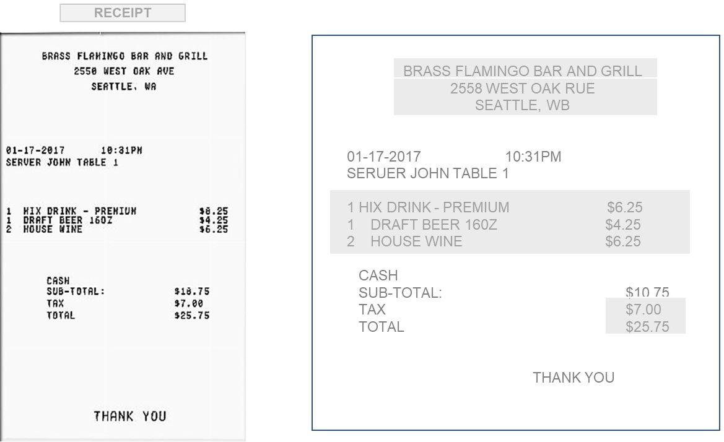Select the extracted 2558 WEST OAK RUE address
This screenshot has width=724, height=442.
[x=522, y=88]
